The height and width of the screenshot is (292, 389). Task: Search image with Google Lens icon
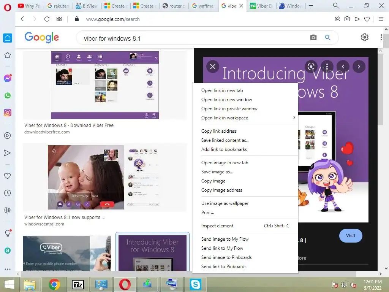pyautogui.click(x=311, y=66)
